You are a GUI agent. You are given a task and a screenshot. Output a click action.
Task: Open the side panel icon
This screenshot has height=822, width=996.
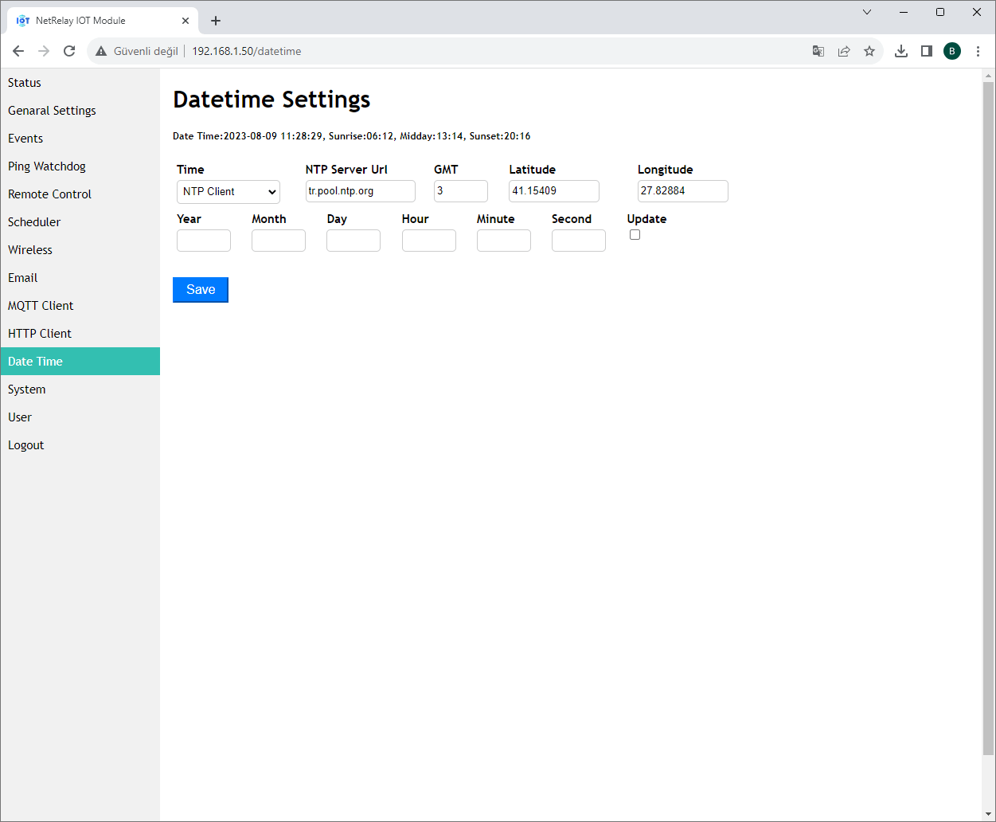[926, 50]
